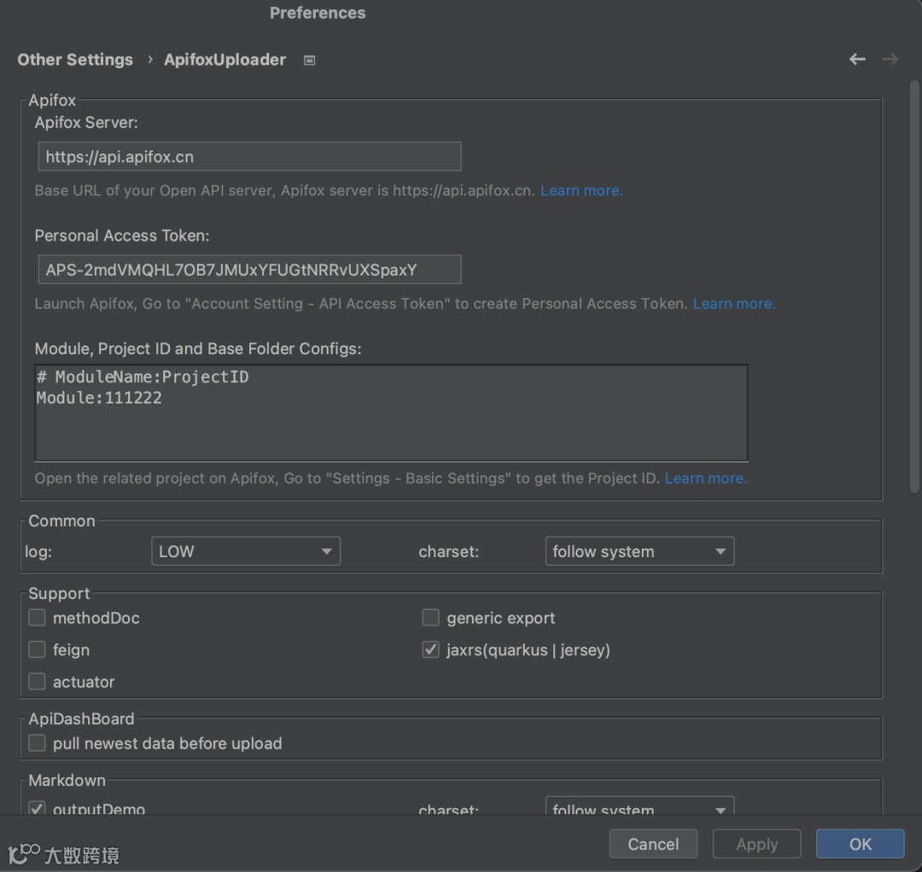The image size is (922, 872).
Task: Click the Personal Access Token field
Action: click(250, 270)
